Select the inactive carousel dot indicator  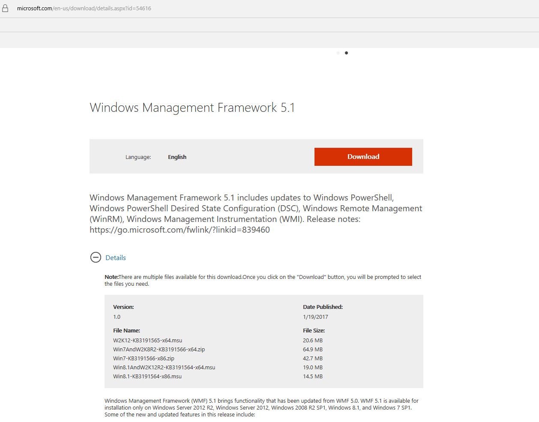(338, 53)
